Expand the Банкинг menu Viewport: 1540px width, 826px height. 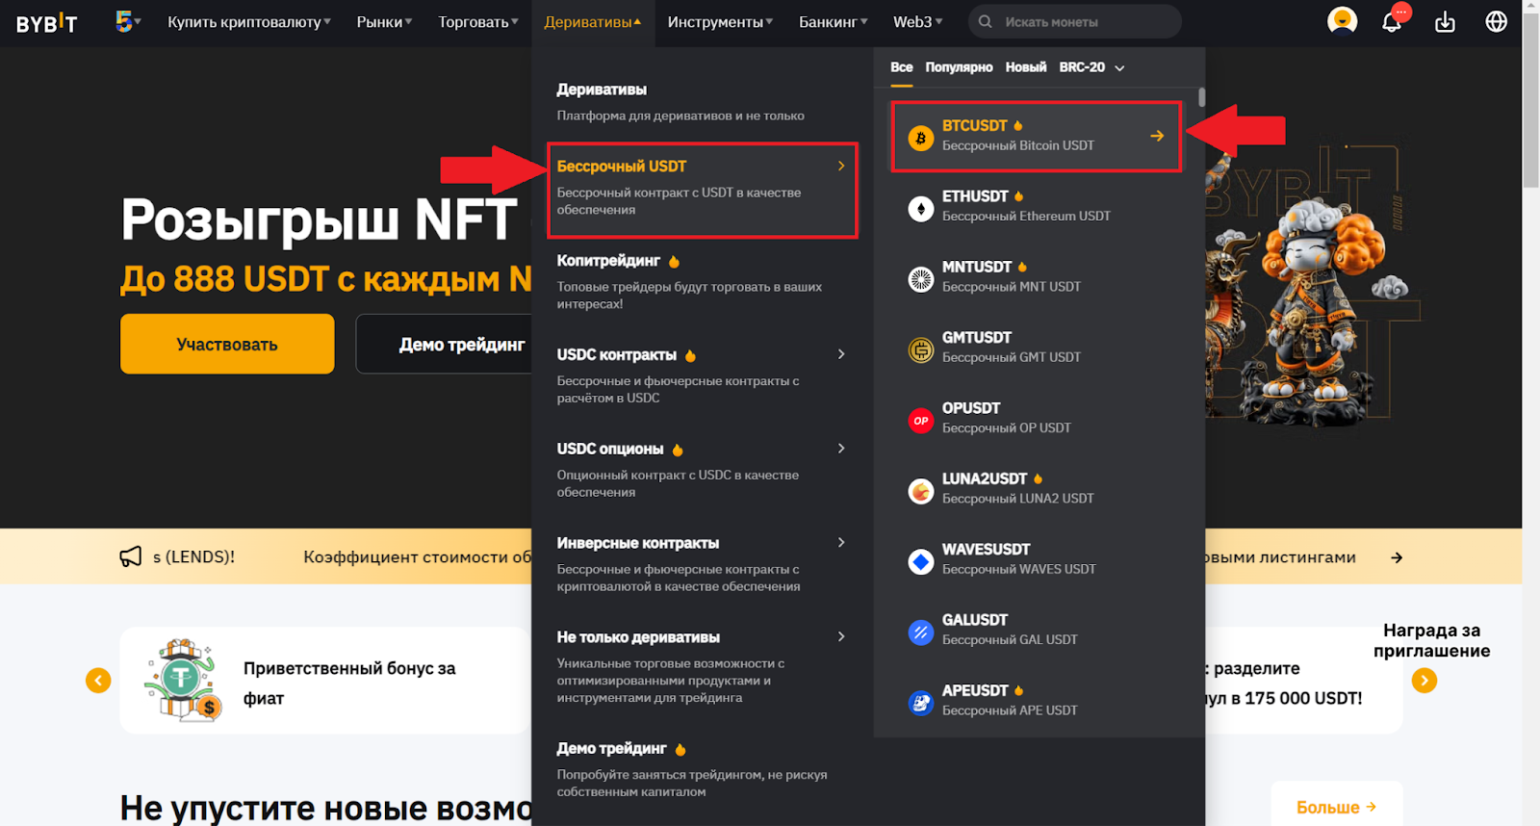[x=834, y=21]
